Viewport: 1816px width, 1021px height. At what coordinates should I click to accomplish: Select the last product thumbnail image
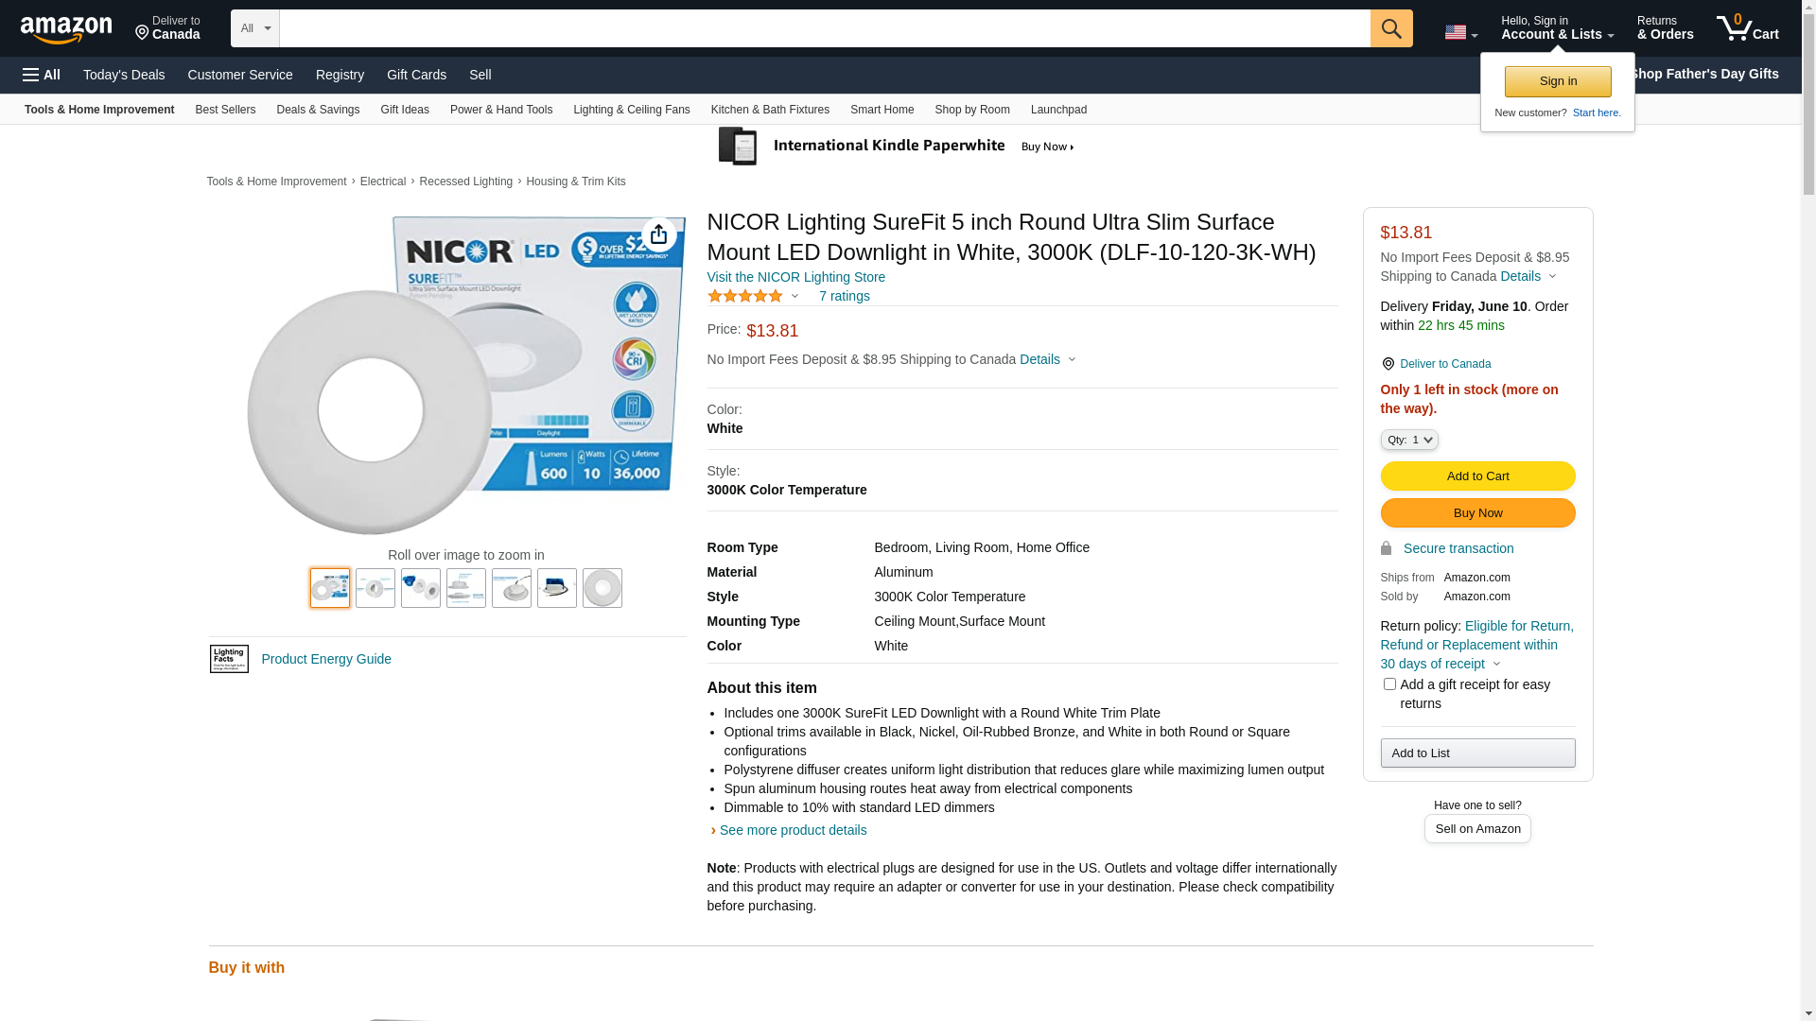coord(602,588)
